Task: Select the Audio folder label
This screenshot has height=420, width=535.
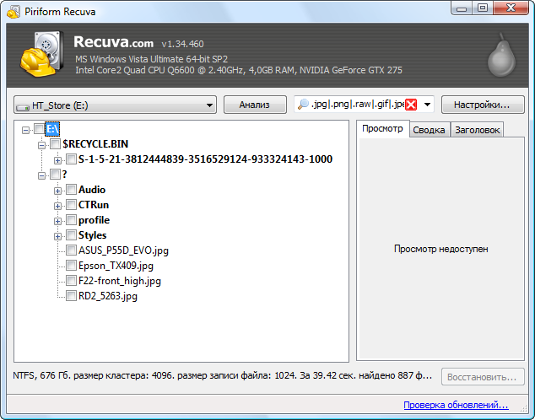Action: pos(92,190)
